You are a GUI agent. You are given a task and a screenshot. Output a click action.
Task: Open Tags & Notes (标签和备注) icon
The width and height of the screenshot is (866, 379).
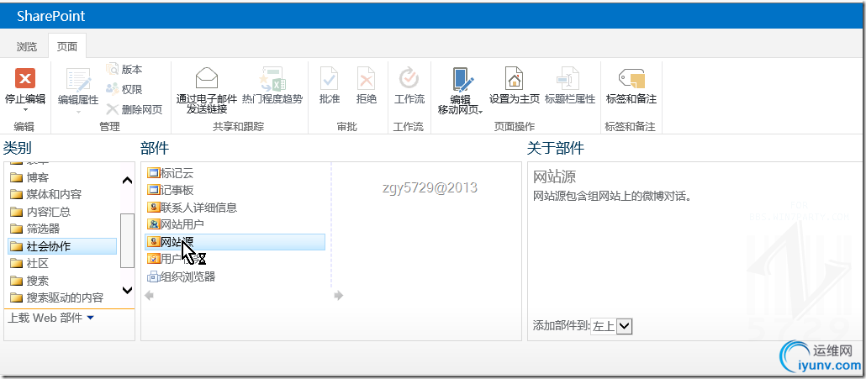pos(631,78)
